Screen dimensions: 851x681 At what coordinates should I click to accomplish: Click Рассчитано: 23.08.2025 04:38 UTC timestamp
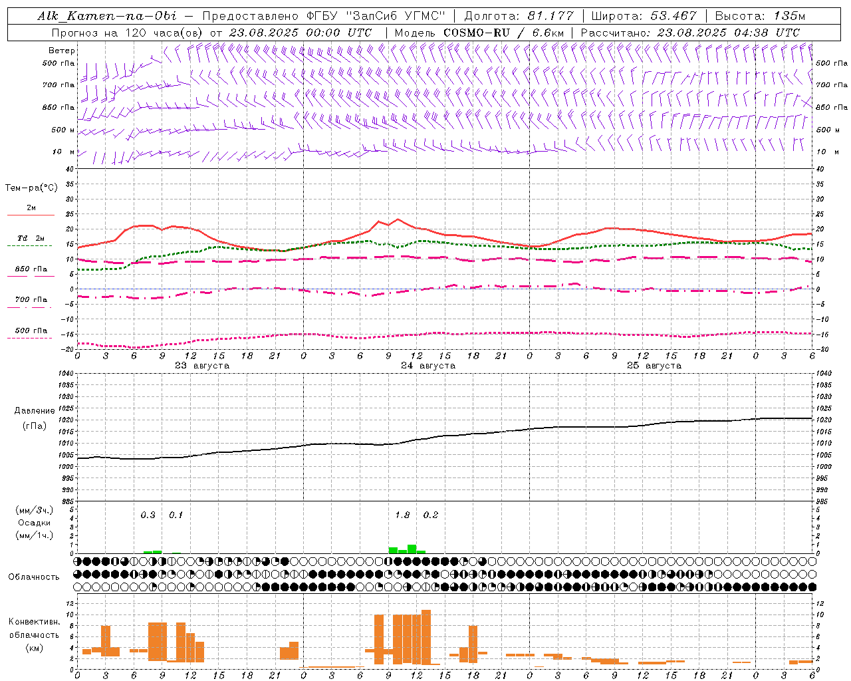(690, 33)
